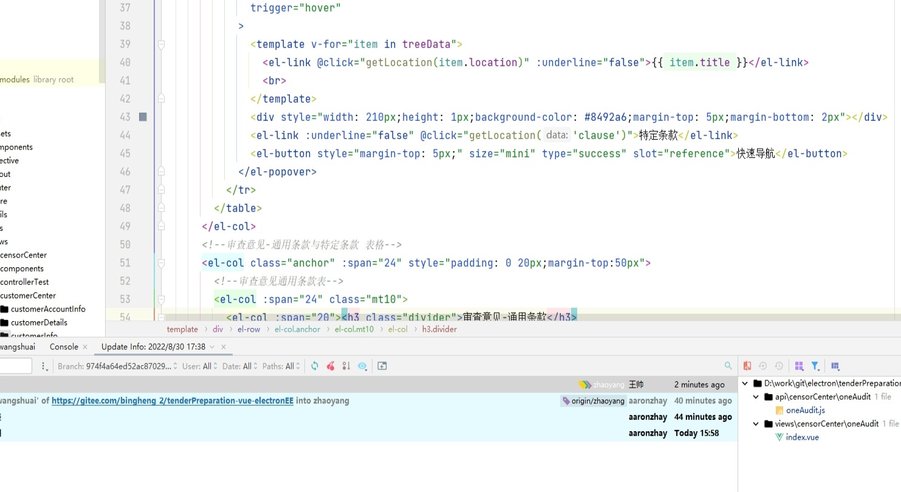The width and height of the screenshot is (901, 492).
Task: Close the Console tab
Action: (85, 347)
